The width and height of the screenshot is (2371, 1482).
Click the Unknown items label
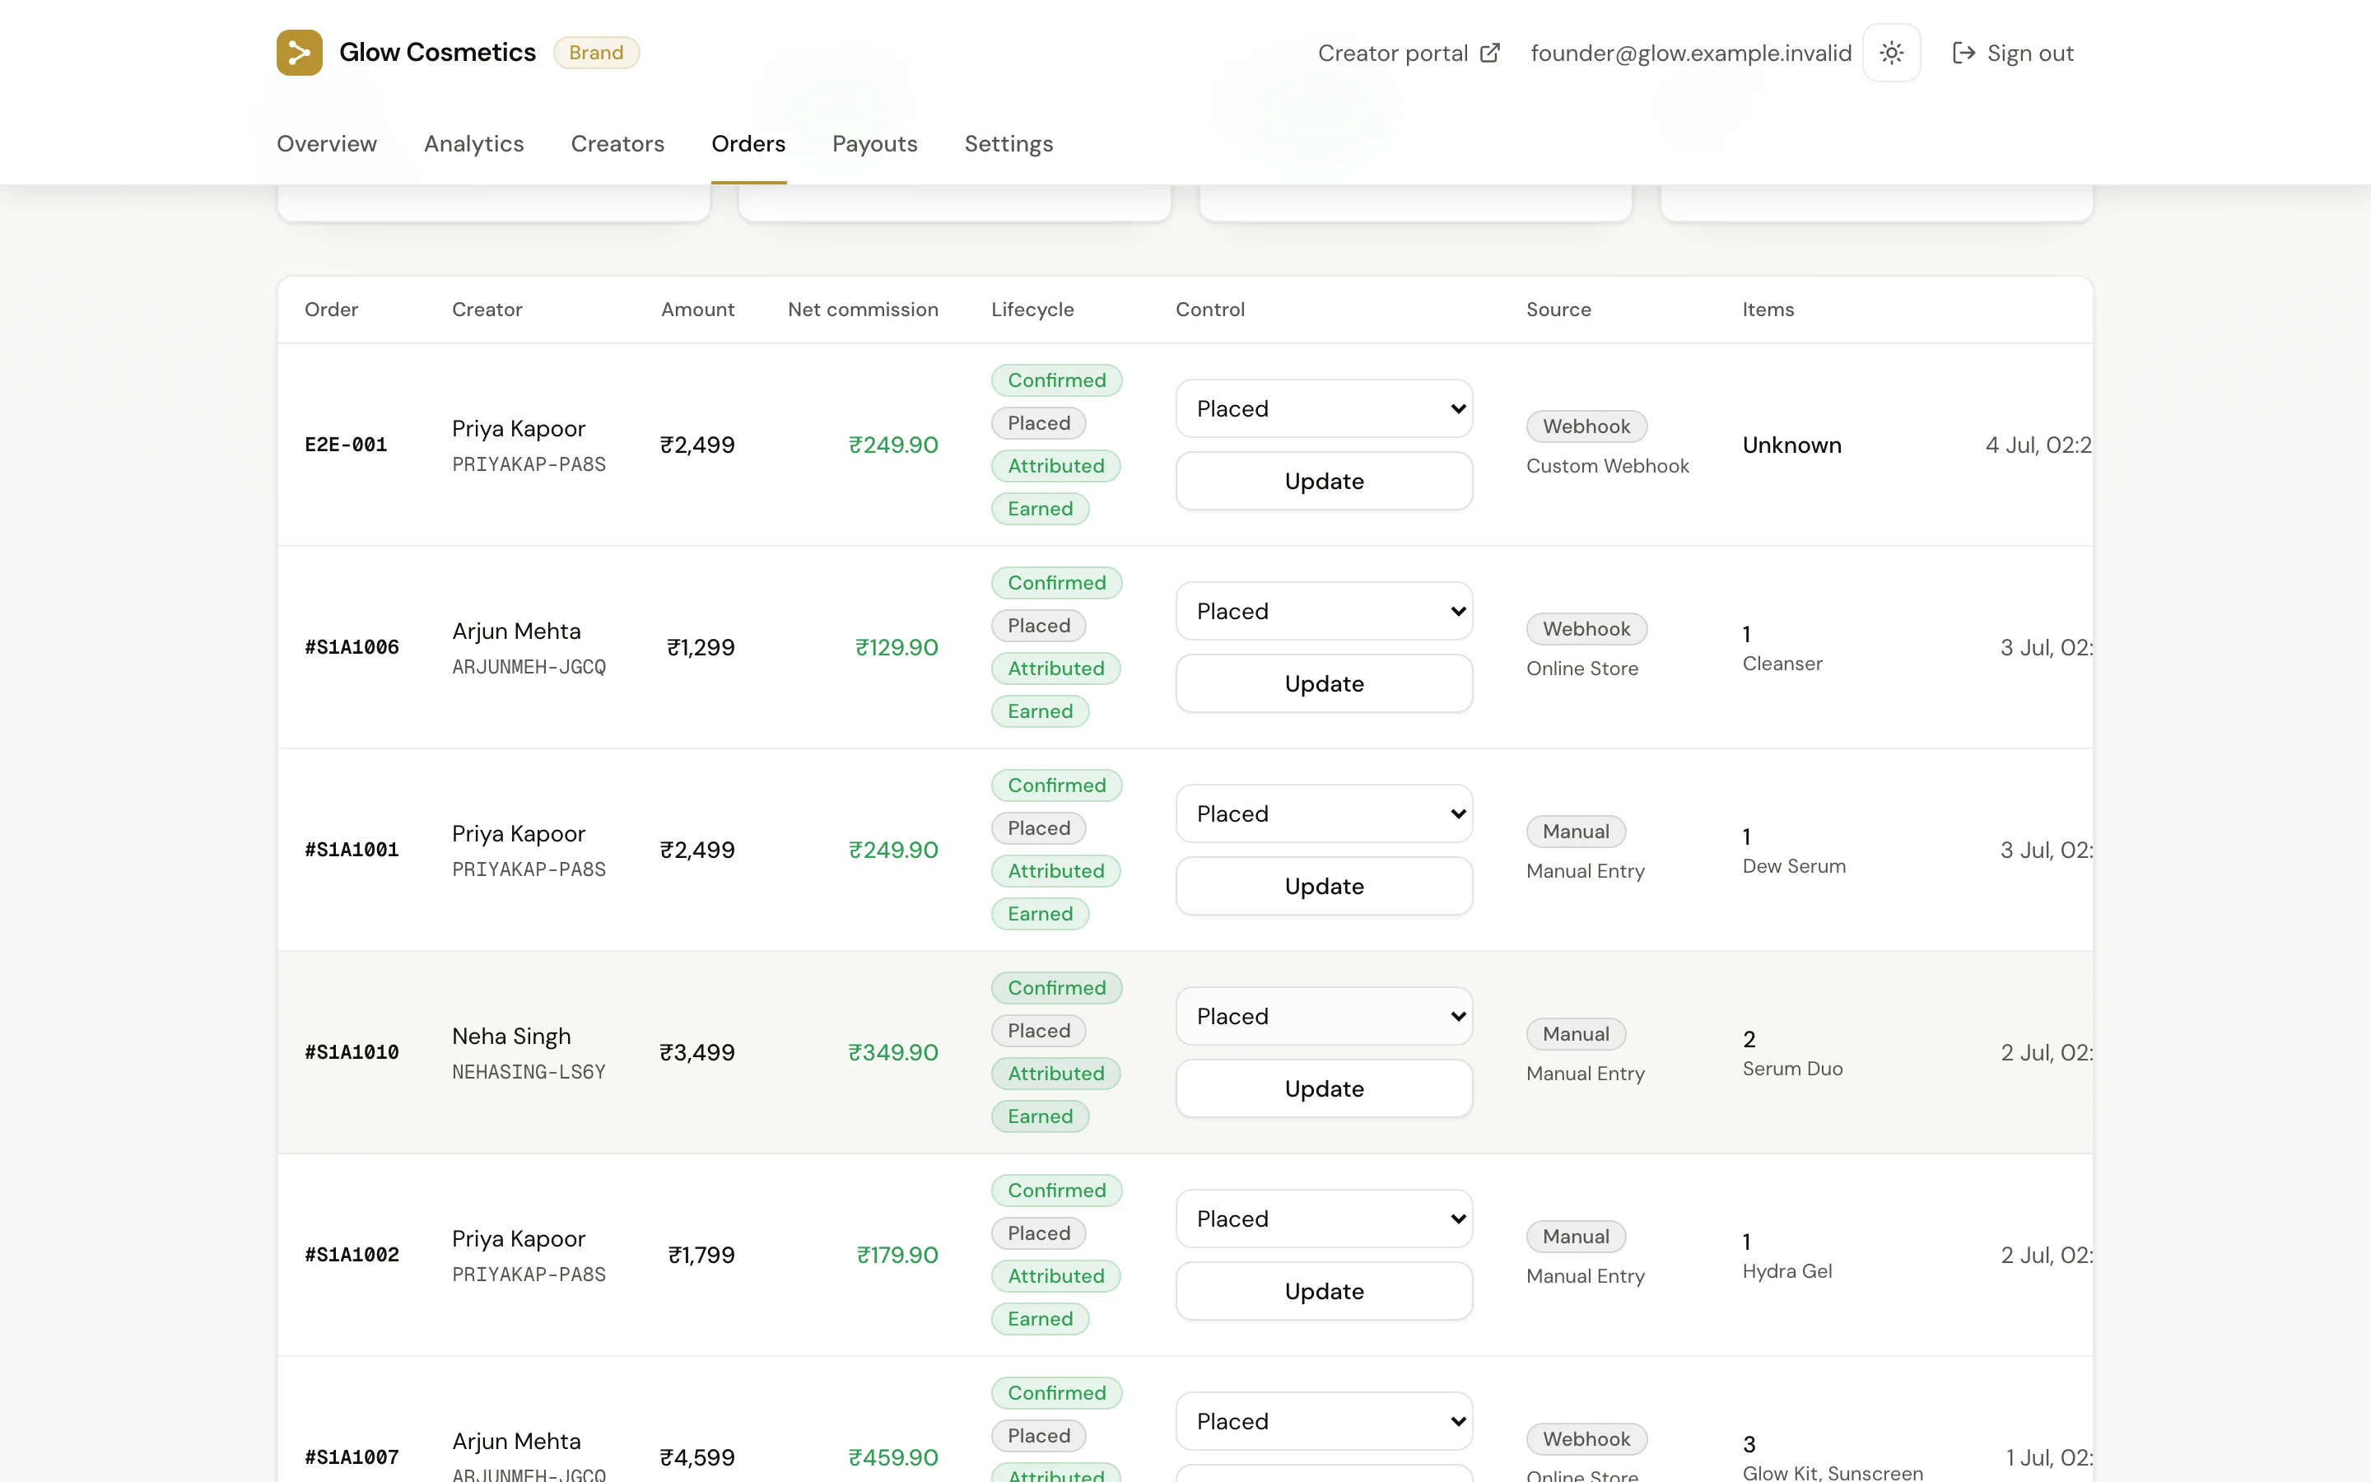point(1791,445)
